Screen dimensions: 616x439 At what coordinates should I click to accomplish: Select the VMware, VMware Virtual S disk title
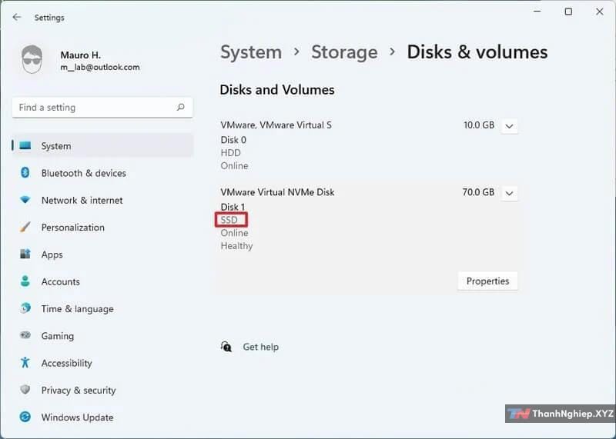tap(276, 125)
